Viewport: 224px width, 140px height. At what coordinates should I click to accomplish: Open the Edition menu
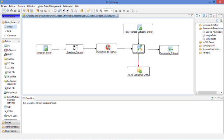point(12,6)
